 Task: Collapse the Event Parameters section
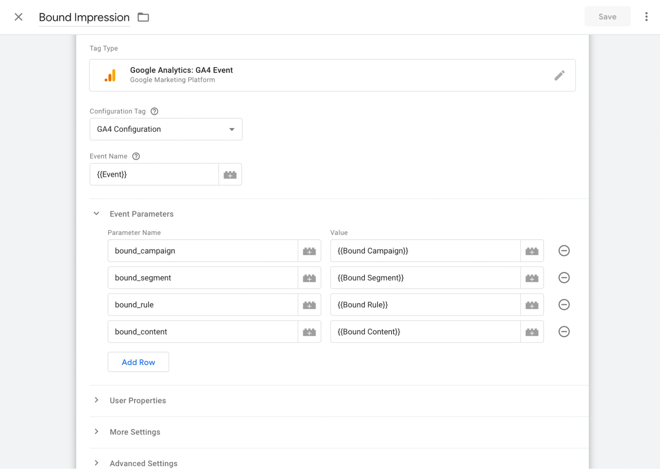tap(96, 214)
